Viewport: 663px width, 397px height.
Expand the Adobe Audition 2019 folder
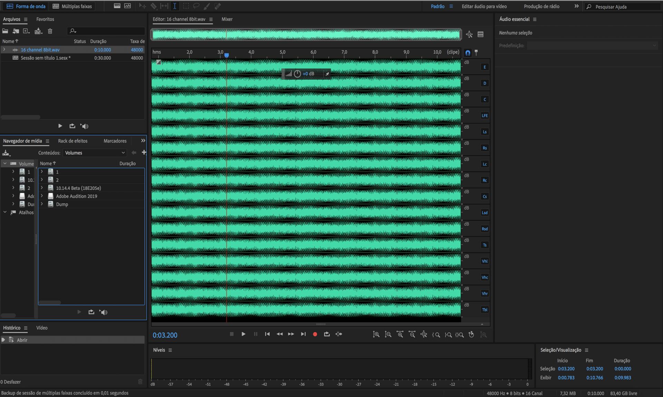[42, 196]
